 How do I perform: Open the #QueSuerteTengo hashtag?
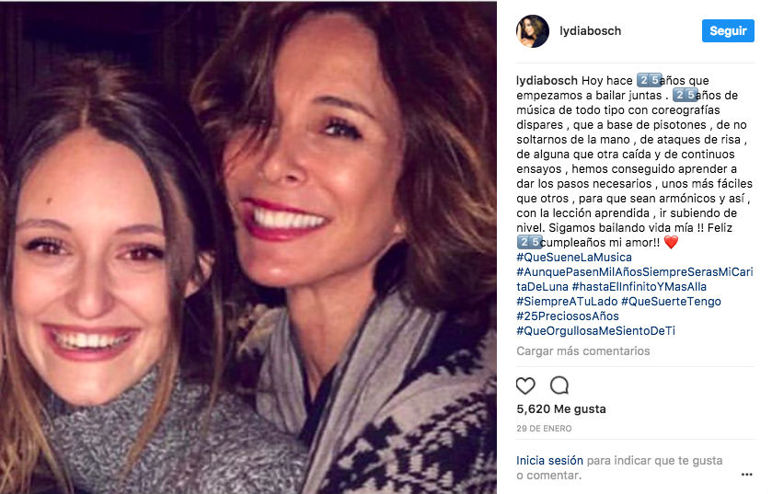[671, 302]
